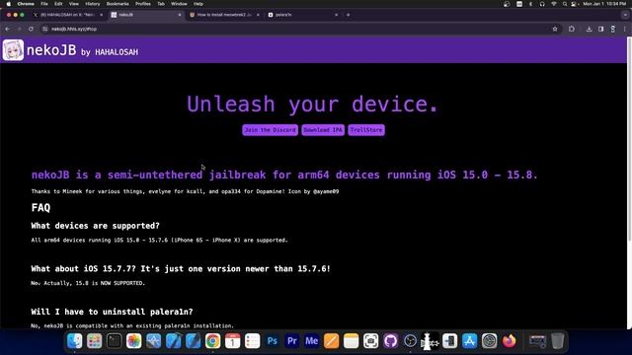The height and width of the screenshot is (355, 632).
Task: Open Finder from the dock
Action: pos(75,341)
